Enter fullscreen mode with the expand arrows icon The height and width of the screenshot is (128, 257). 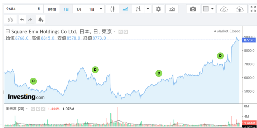point(253,9)
